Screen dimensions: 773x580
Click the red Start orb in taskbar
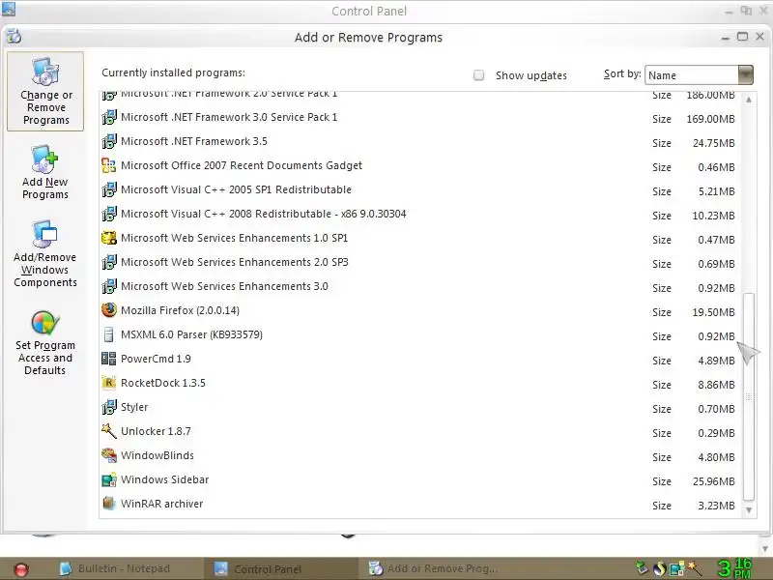coord(21,569)
